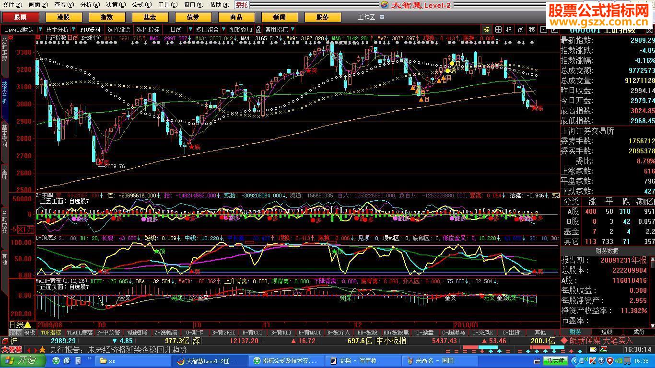Select the 成份 tab in right panel
This screenshot has width=655, height=368.
[639, 332]
